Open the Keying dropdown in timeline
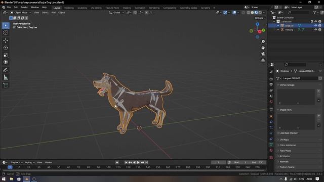The width and height of the screenshot is (324, 182). coord(29,162)
